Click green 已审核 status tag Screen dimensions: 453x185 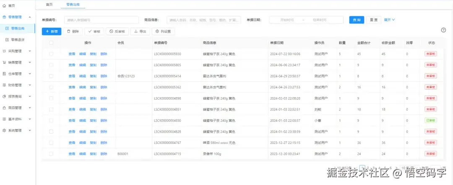click(x=430, y=121)
